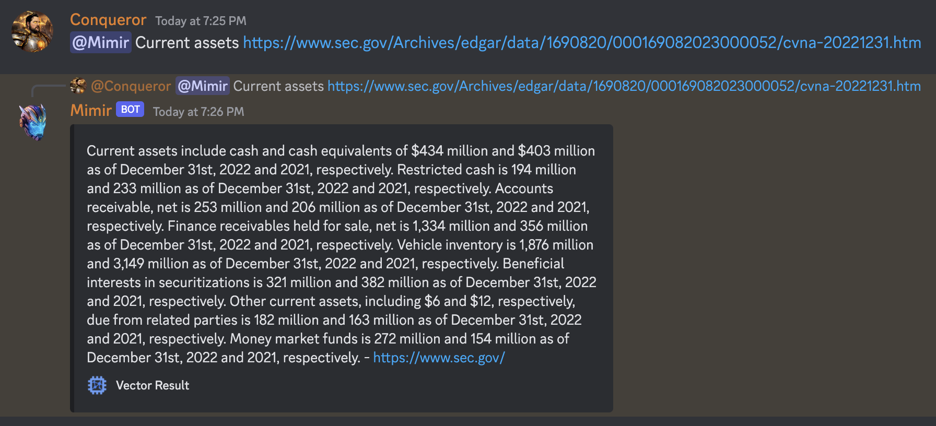Click the 'Vector Result' footer text

[153, 385]
